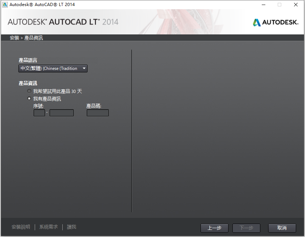Click the 產品碼 product key field
This screenshot has height=237, width=305.
point(98,113)
